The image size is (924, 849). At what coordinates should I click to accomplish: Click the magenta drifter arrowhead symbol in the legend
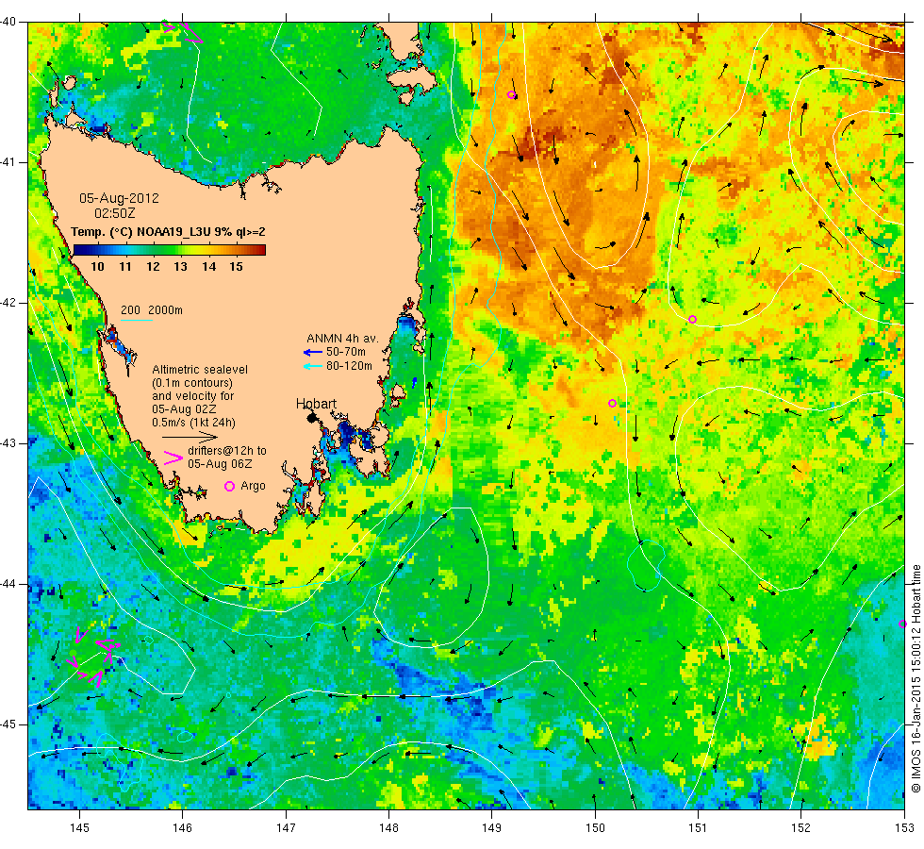[x=173, y=458]
